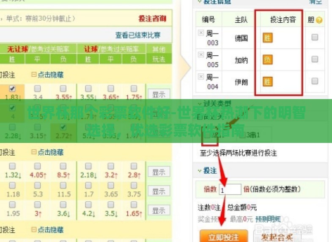This screenshot has height=242, width=332.
Task: Select the 其他玩法 column header
Action: 159,54
